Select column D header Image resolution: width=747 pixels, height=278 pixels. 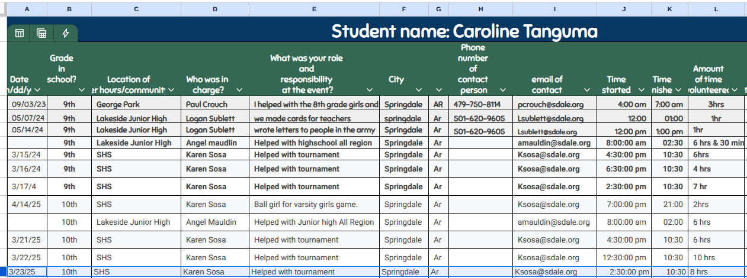(x=214, y=9)
